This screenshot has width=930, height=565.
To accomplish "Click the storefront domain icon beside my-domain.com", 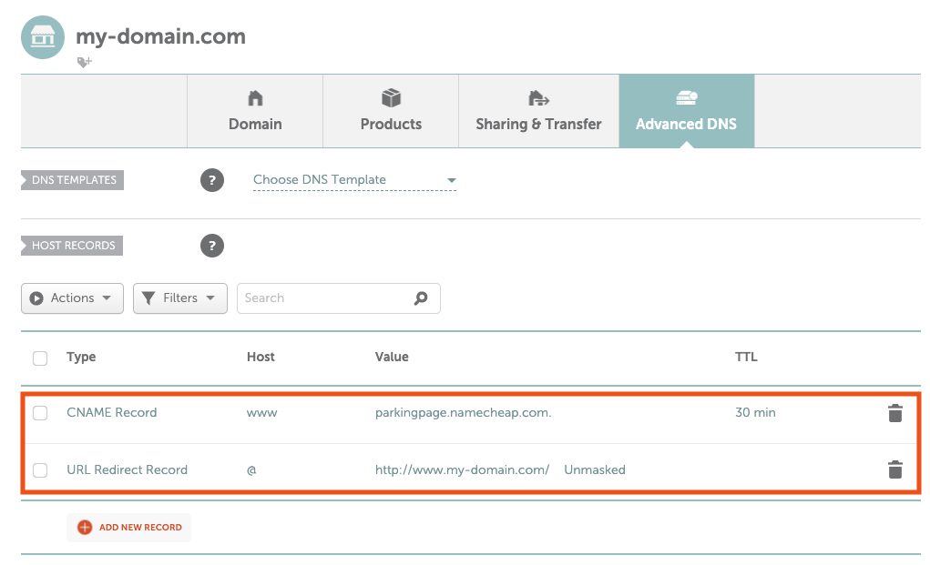I will [x=43, y=37].
